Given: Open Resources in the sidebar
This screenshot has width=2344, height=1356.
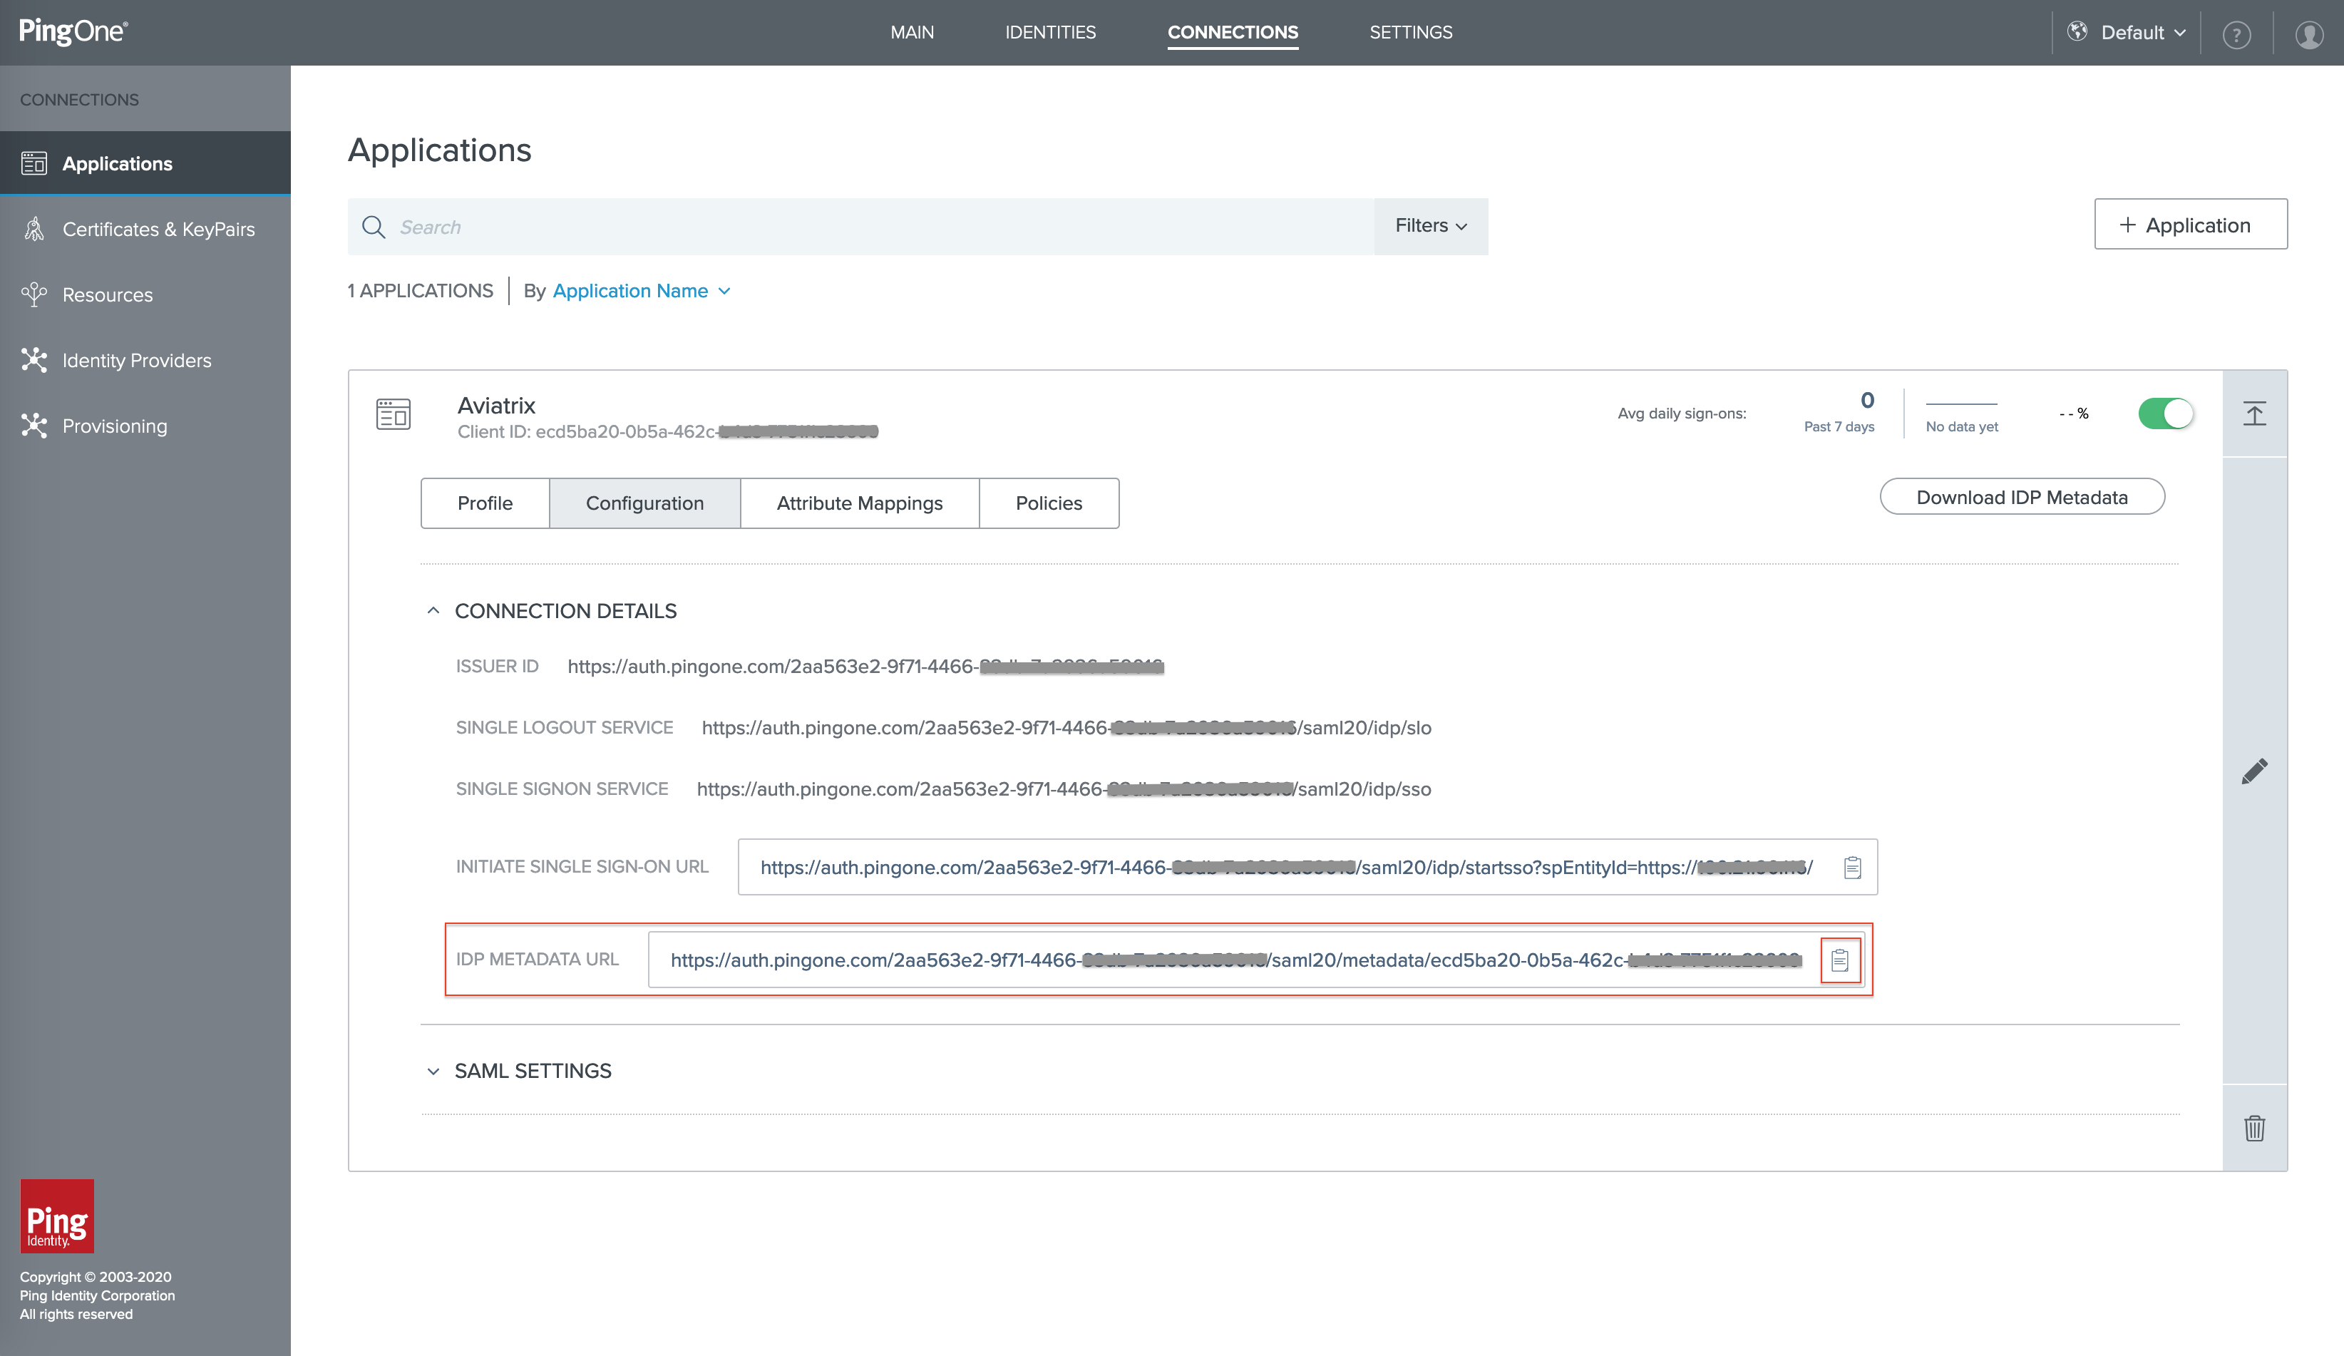Looking at the screenshot, I should [145, 295].
